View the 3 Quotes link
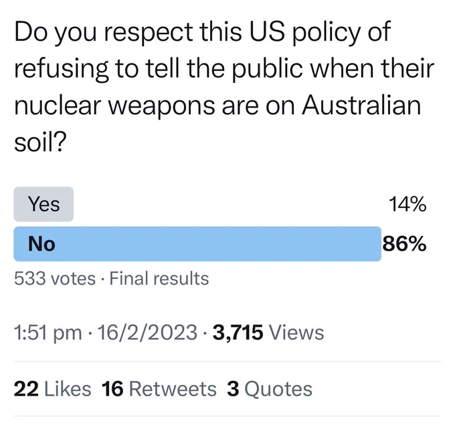Screen dimensions: 455x431 click(270, 389)
